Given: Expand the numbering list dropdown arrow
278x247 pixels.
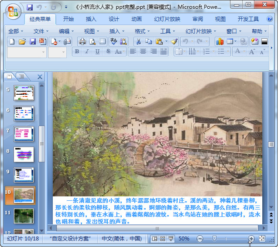Looking at the screenshot, I should (213, 51).
